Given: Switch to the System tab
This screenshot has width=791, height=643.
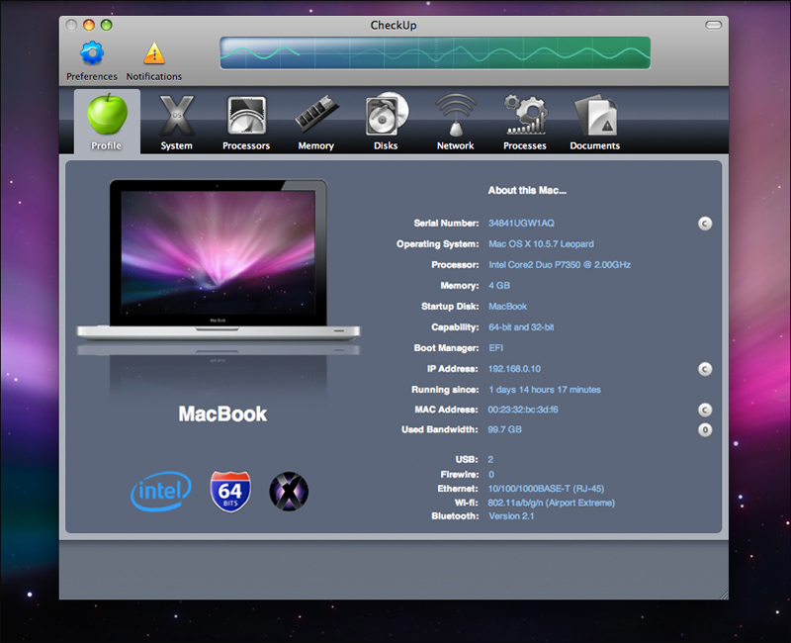Looking at the screenshot, I should 177,123.
